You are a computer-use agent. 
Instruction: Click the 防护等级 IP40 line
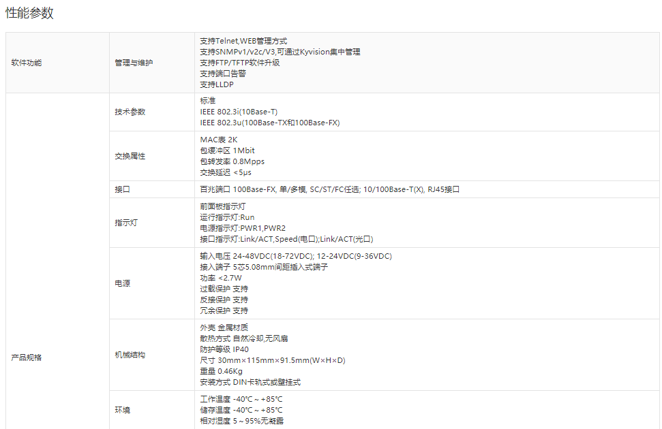[224, 349]
